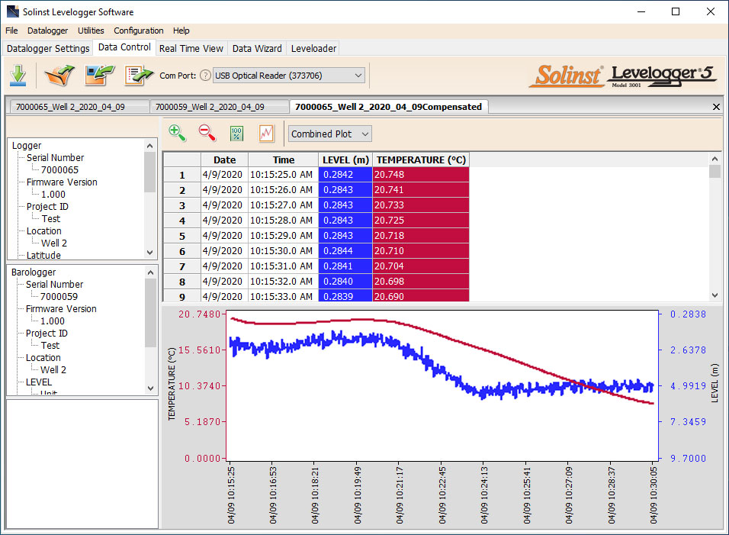
Task: Click the graph line chart icon
Action: click(x=265, y=133)
